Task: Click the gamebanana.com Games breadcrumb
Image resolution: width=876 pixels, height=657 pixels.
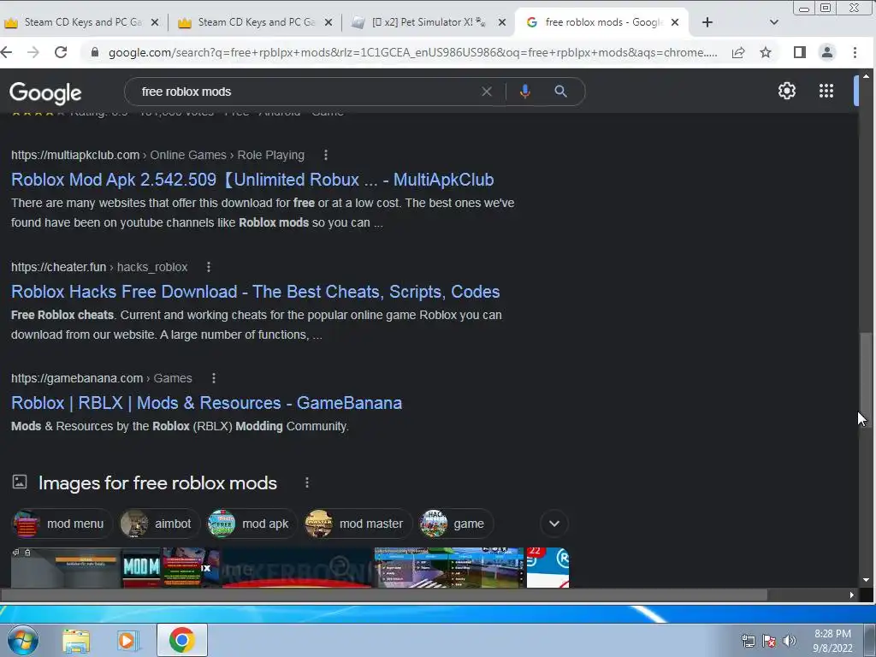Action: pos(101,378)
